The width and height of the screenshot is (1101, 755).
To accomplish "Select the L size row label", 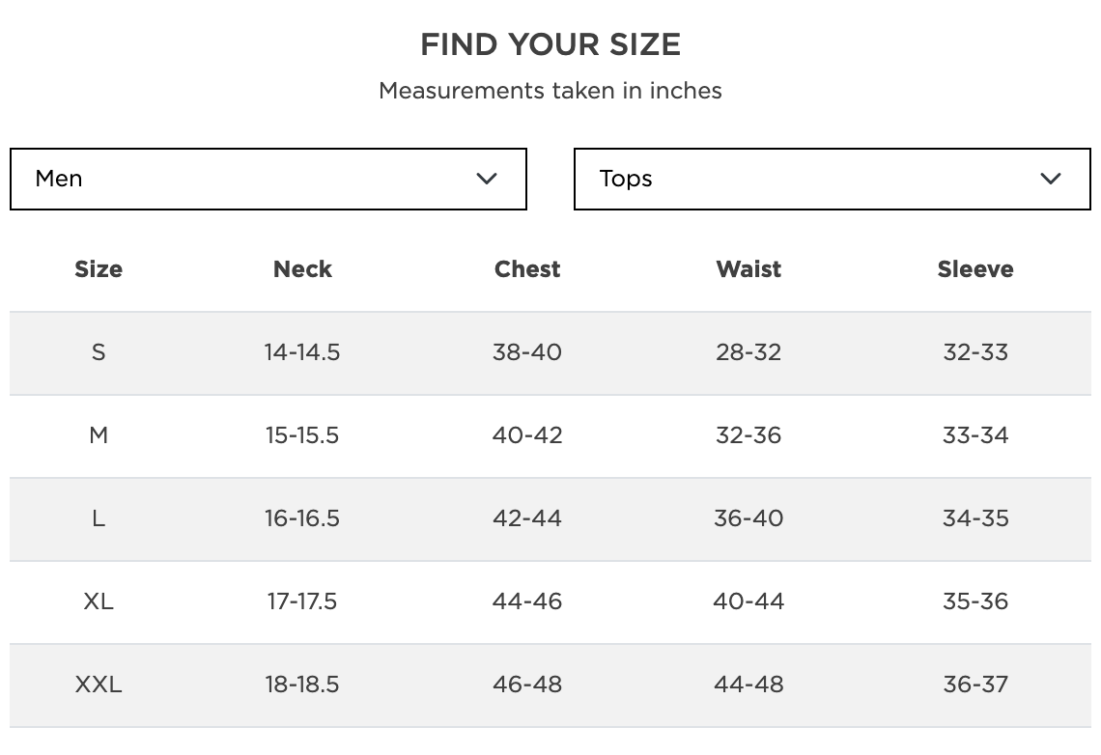I will point(99,518).
